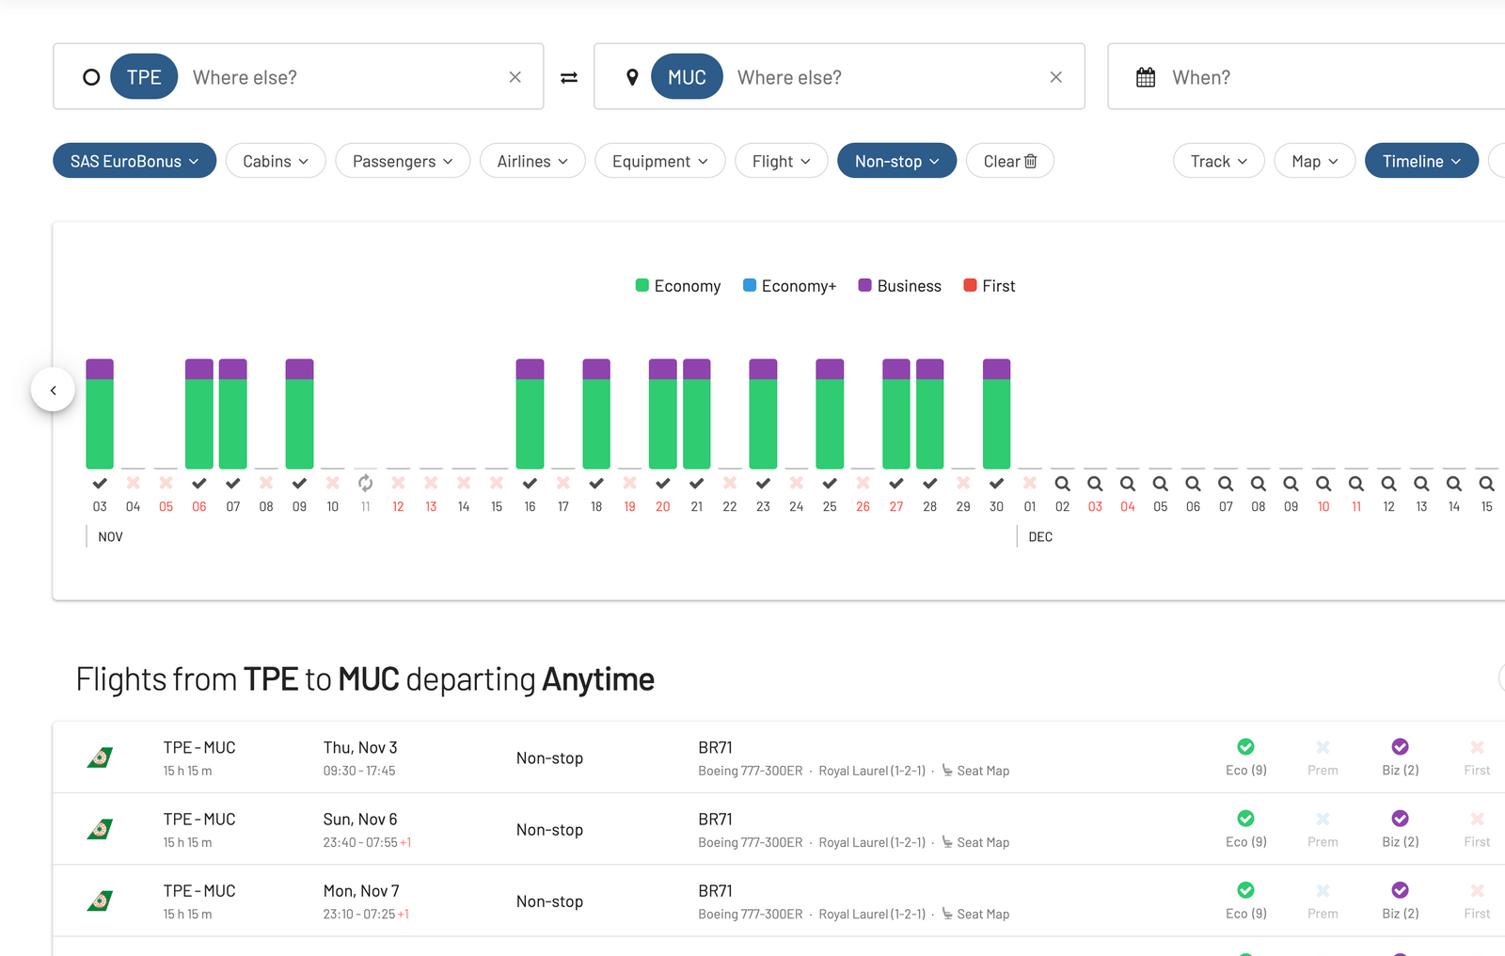Click the origin circle icon

click(x=91, y=77)
